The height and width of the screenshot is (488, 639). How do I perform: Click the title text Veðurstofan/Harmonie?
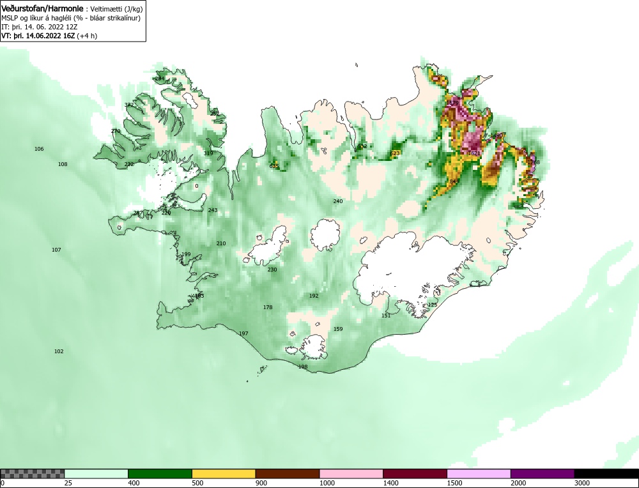point(42,8)
